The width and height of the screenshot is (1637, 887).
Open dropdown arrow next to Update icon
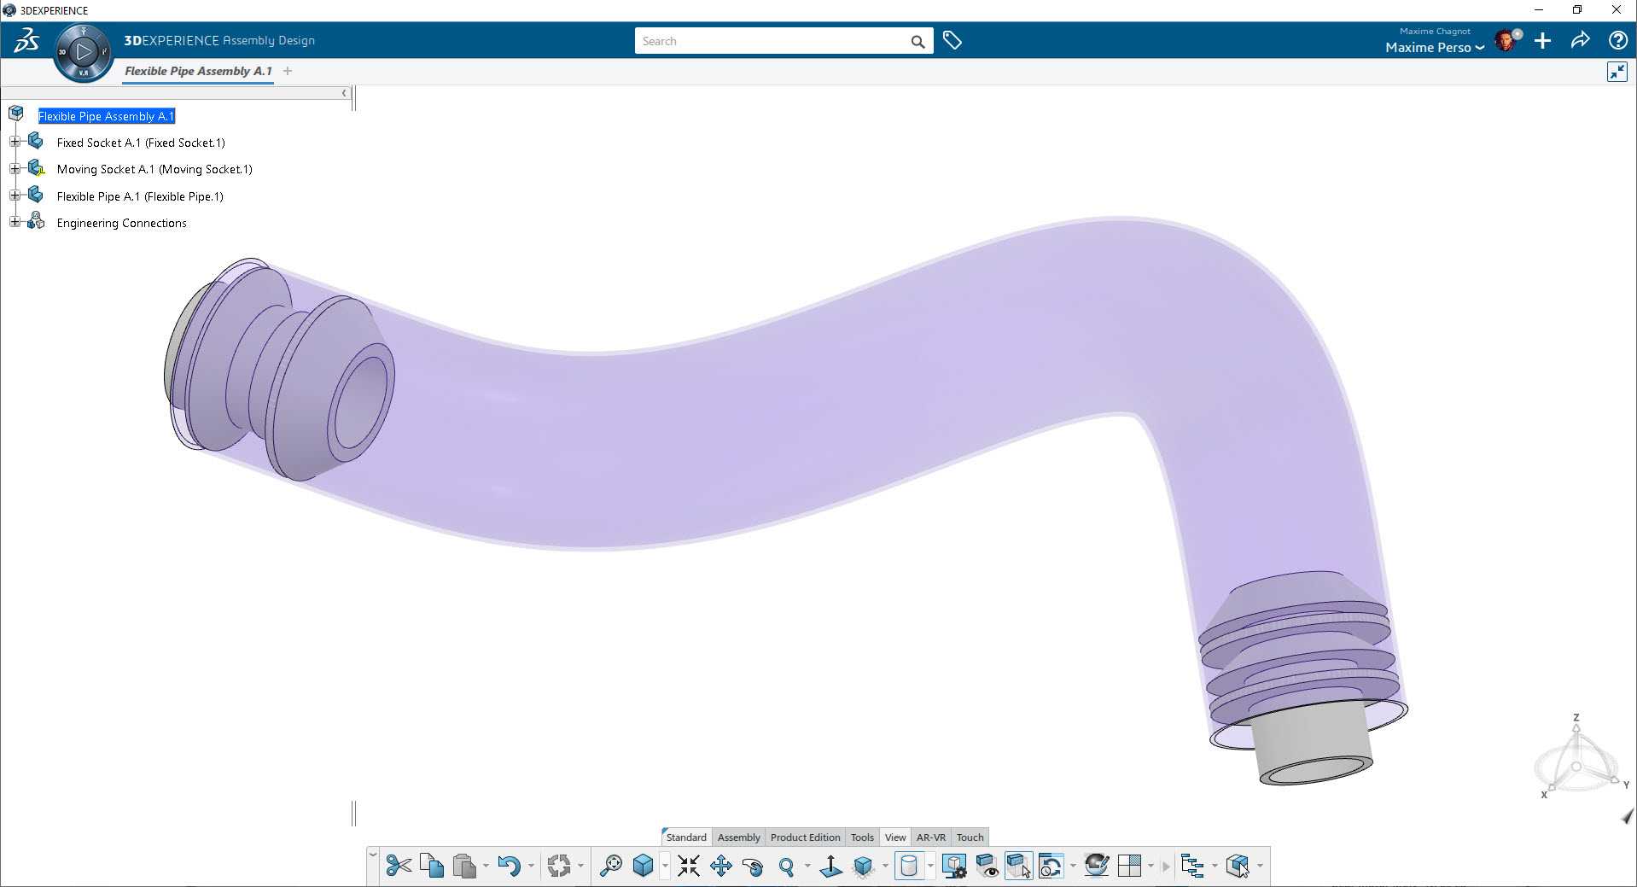click(580, 866)
